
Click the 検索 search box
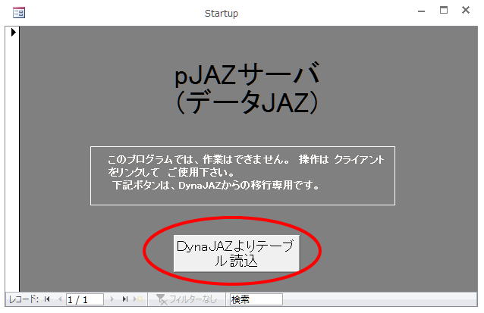click(256, 299)
